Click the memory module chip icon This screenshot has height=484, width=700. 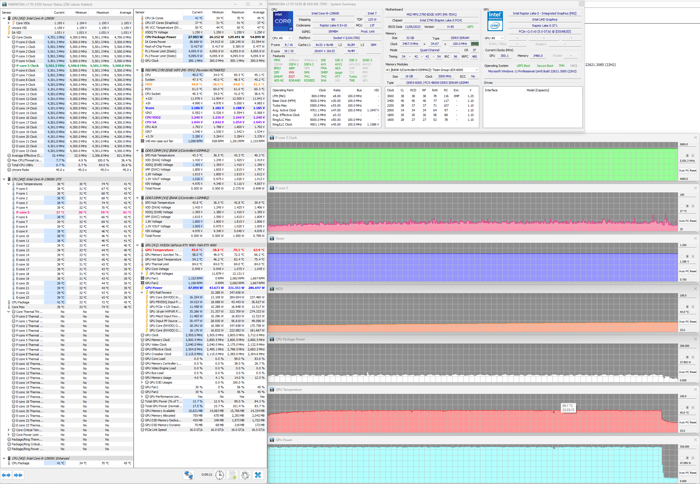click(474, 44)
